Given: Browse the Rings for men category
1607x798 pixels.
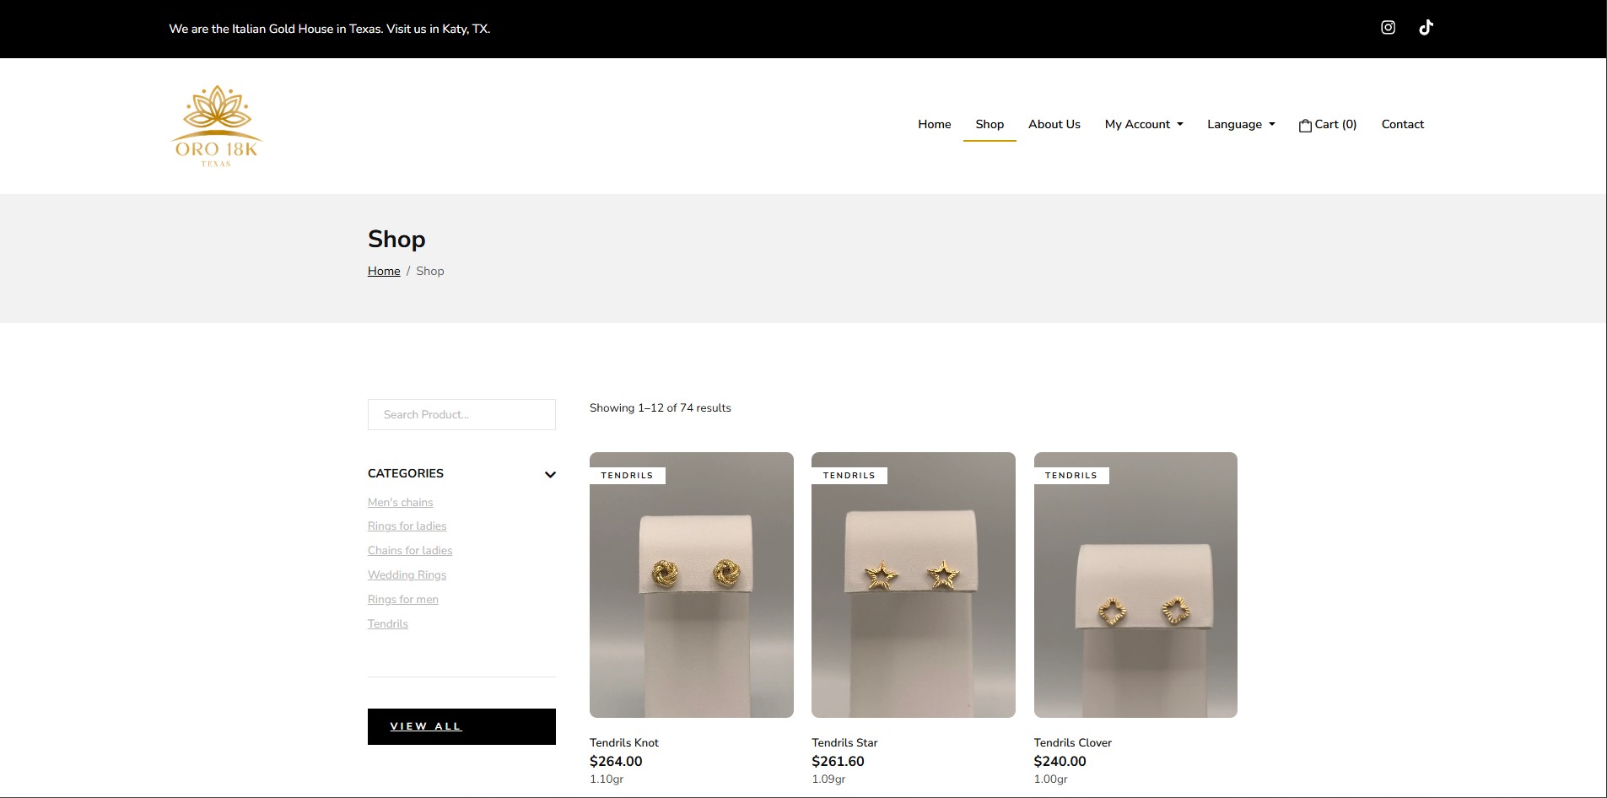Looking at the screenshot, I should coord(402,600).
